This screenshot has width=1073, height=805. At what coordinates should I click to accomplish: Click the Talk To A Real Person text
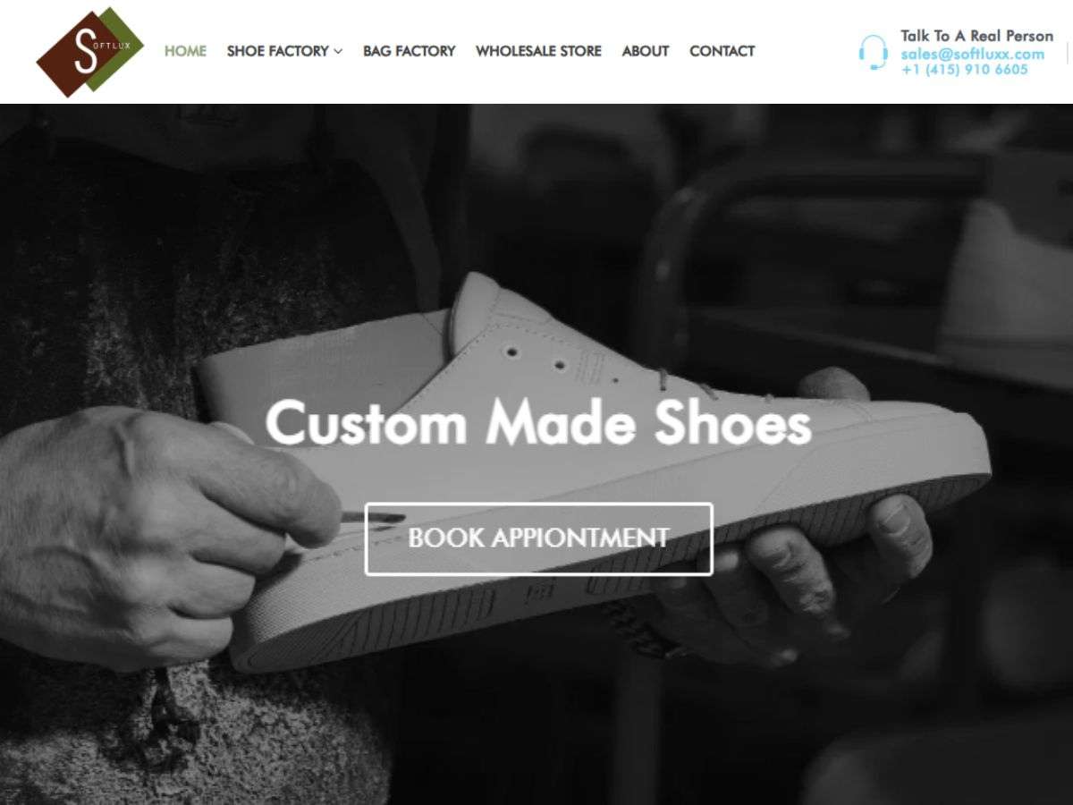click(976, 36)
